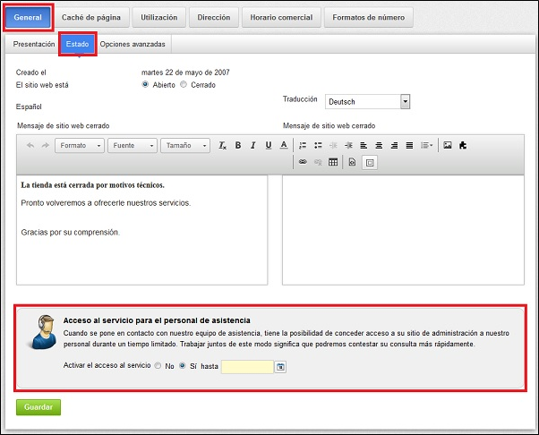This screenshot has width=539, height=435.
Task: Insert a bulleted list
Action: point(318,145)
